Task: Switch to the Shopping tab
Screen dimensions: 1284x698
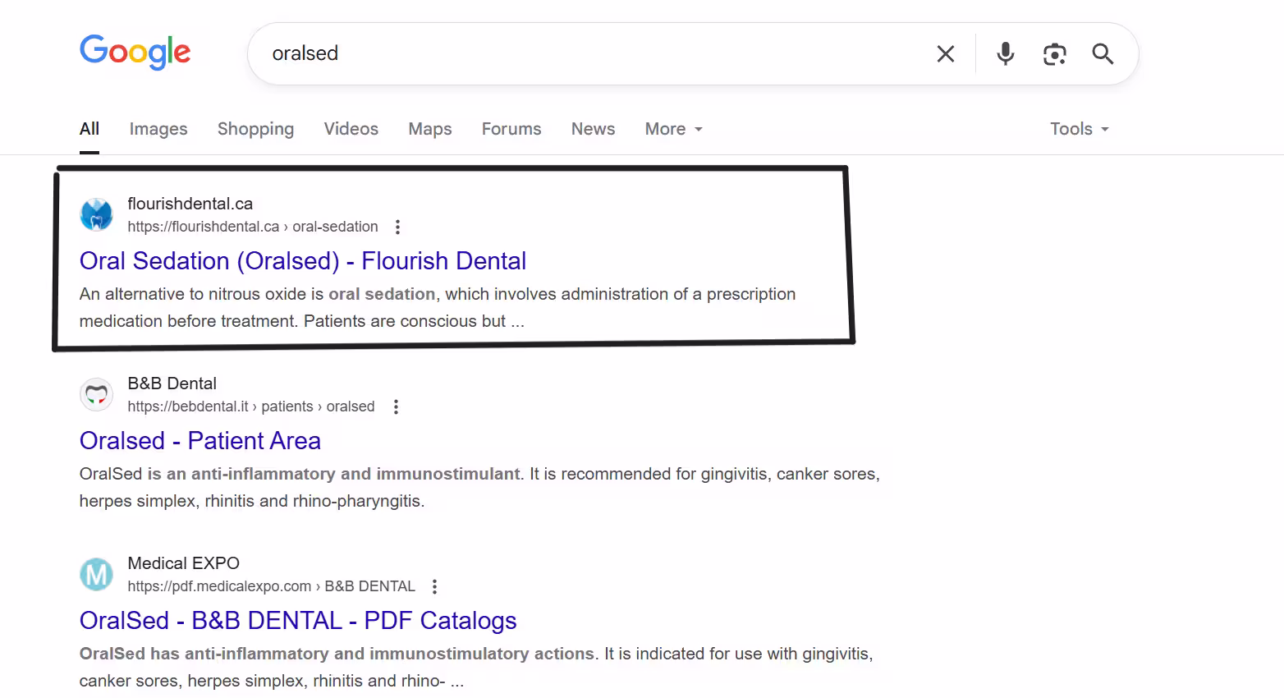Action: pos(255,129)
